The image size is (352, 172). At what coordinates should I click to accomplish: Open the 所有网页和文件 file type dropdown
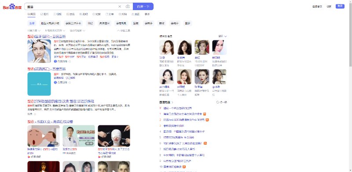click(x=55, y=30)
